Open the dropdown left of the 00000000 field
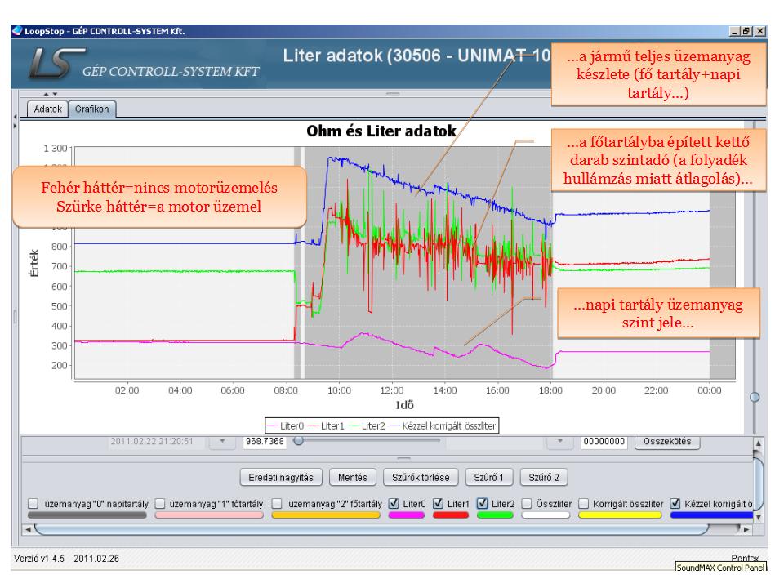 tap(561, 442)
